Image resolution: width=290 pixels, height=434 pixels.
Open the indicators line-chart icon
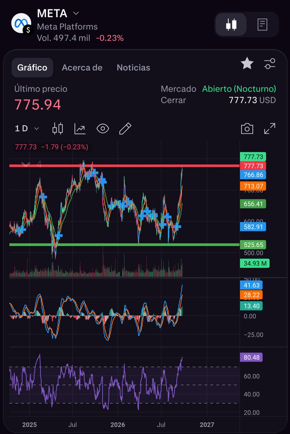click(80, 128)
